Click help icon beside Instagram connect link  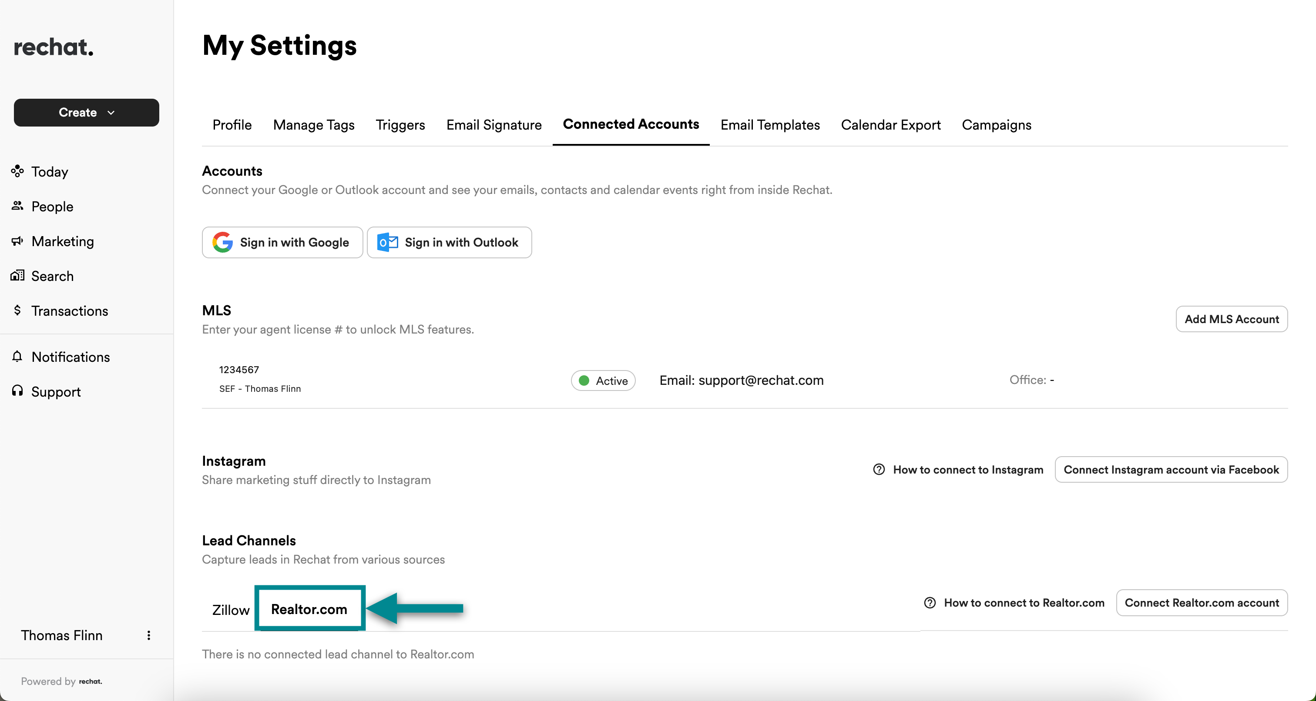coord(879,469)
